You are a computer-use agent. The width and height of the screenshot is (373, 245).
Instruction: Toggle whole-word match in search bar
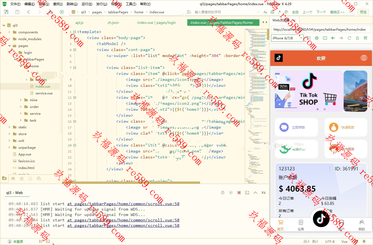272,12
